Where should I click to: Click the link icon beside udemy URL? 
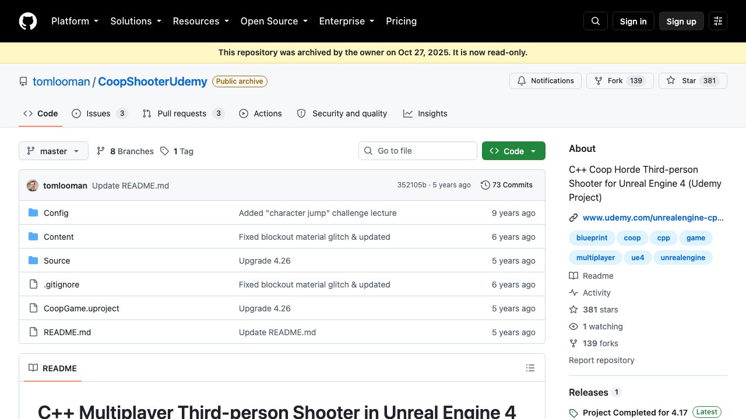pyautogui.click(x=573, y=218)
